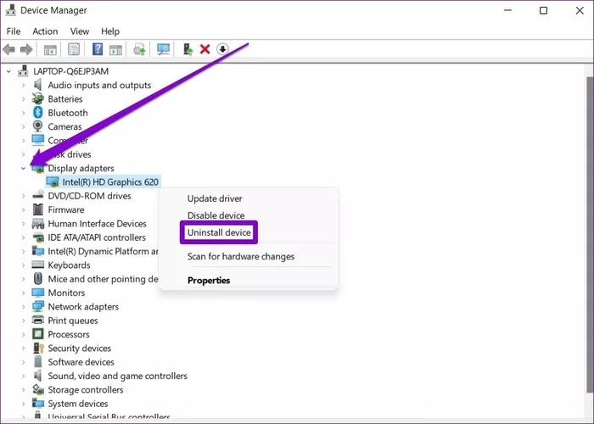Image resolution: width=594 pixels, height=424 pixels.
Task: Choose Update driver from context menu
Action: [x=215, y=198]
